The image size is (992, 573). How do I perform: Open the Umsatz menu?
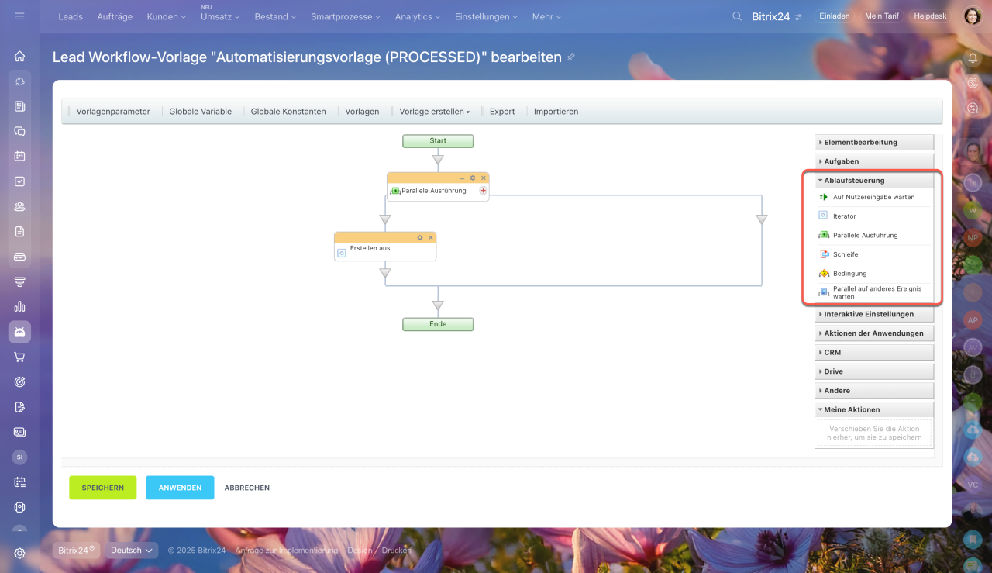tap(220, 16)
